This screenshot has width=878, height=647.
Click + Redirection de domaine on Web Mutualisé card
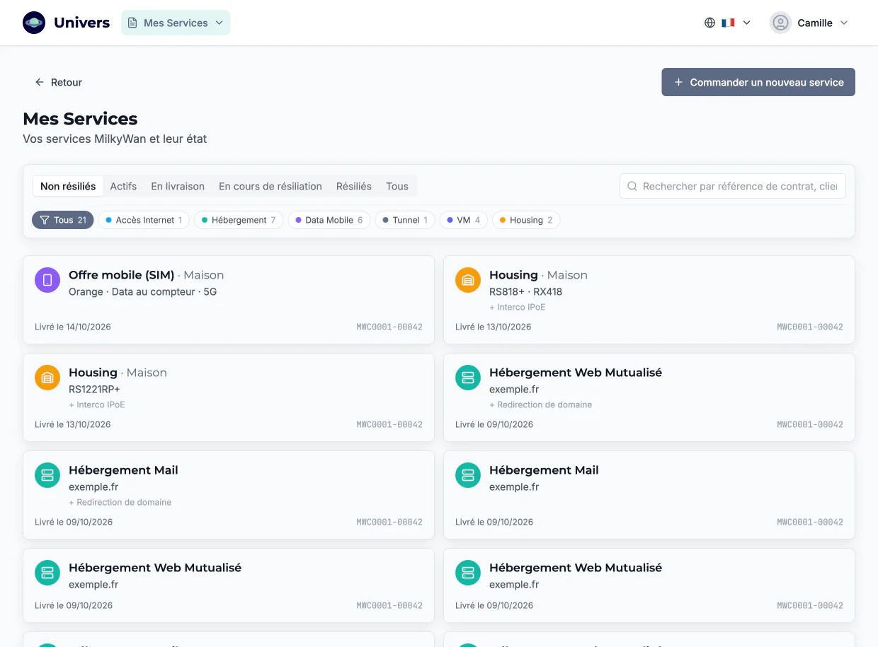pos(540,404)
